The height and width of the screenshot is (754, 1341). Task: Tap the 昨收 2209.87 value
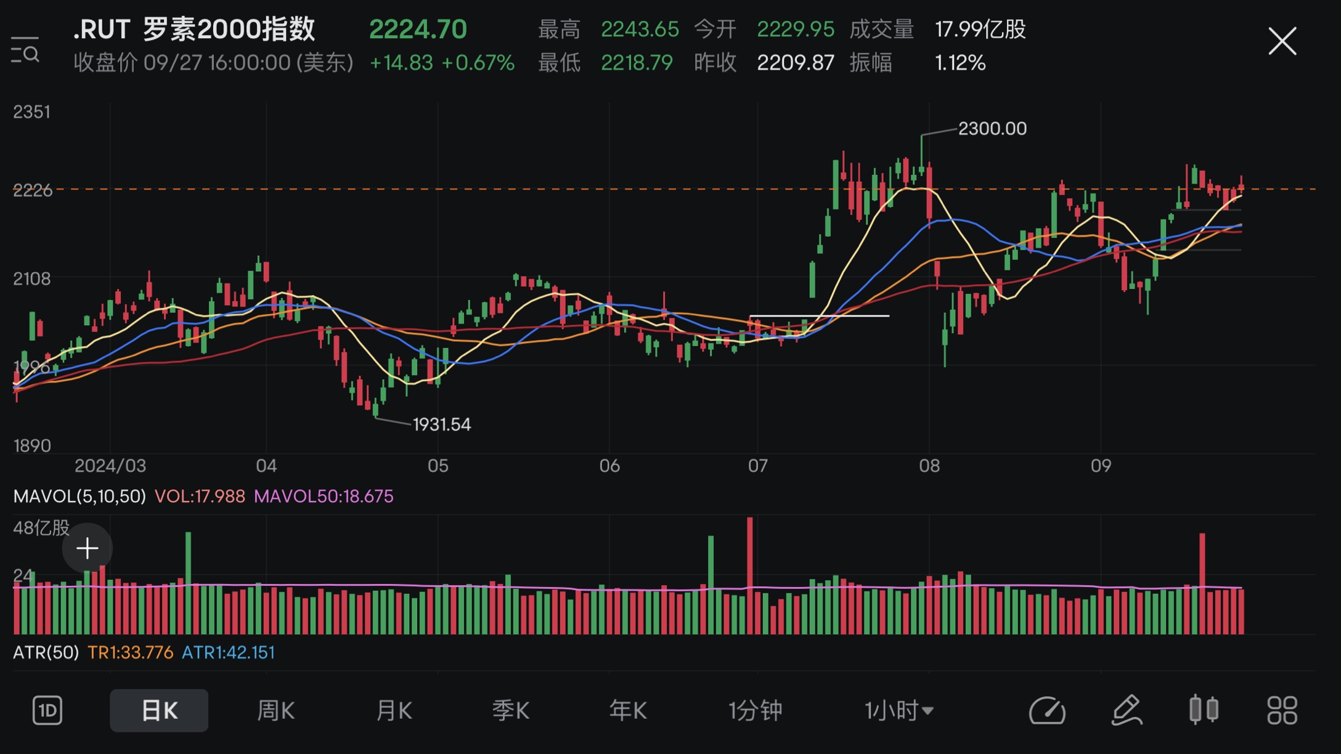796,63
